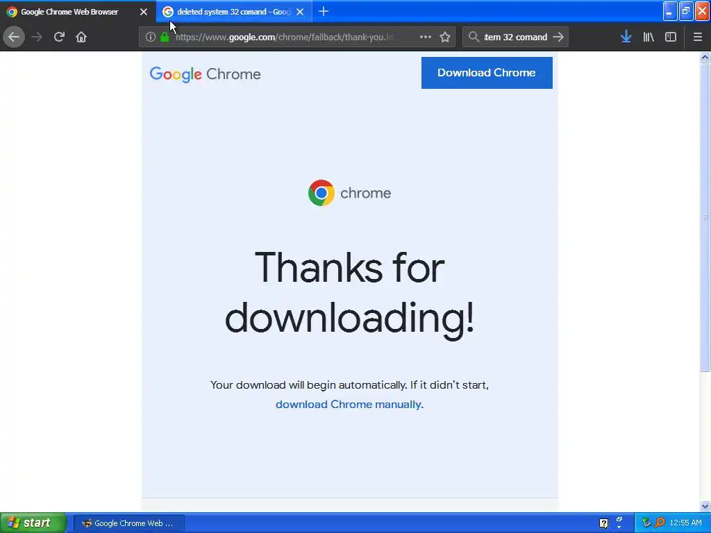
Task: Reload the current page
Action: (x=59, y=37)
